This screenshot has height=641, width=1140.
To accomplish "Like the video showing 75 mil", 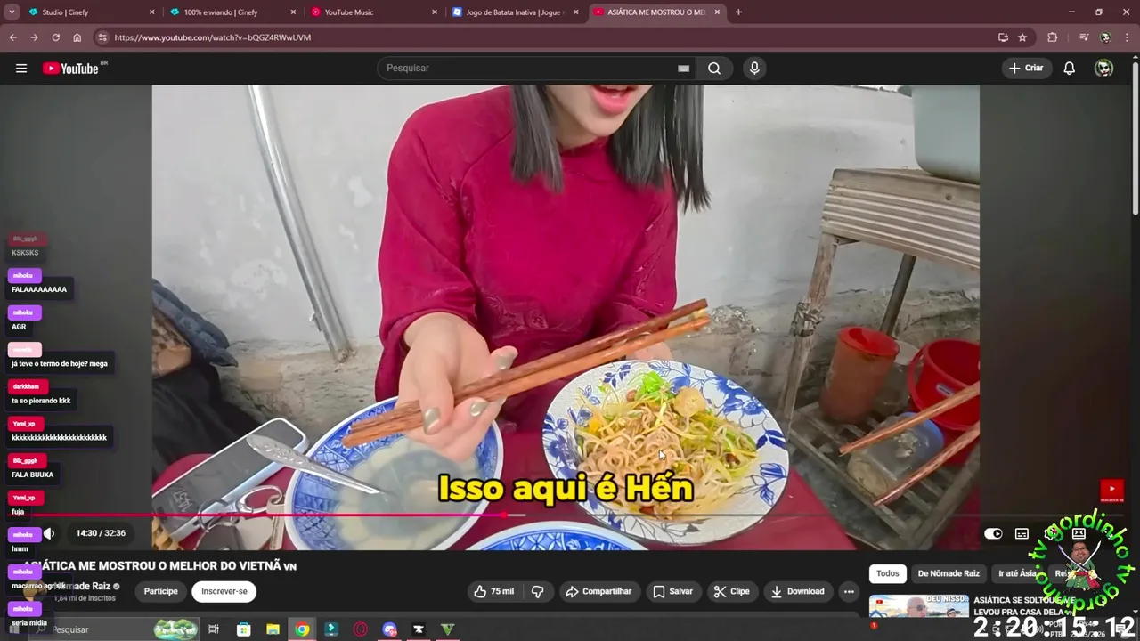I will (x=494, y=591).
